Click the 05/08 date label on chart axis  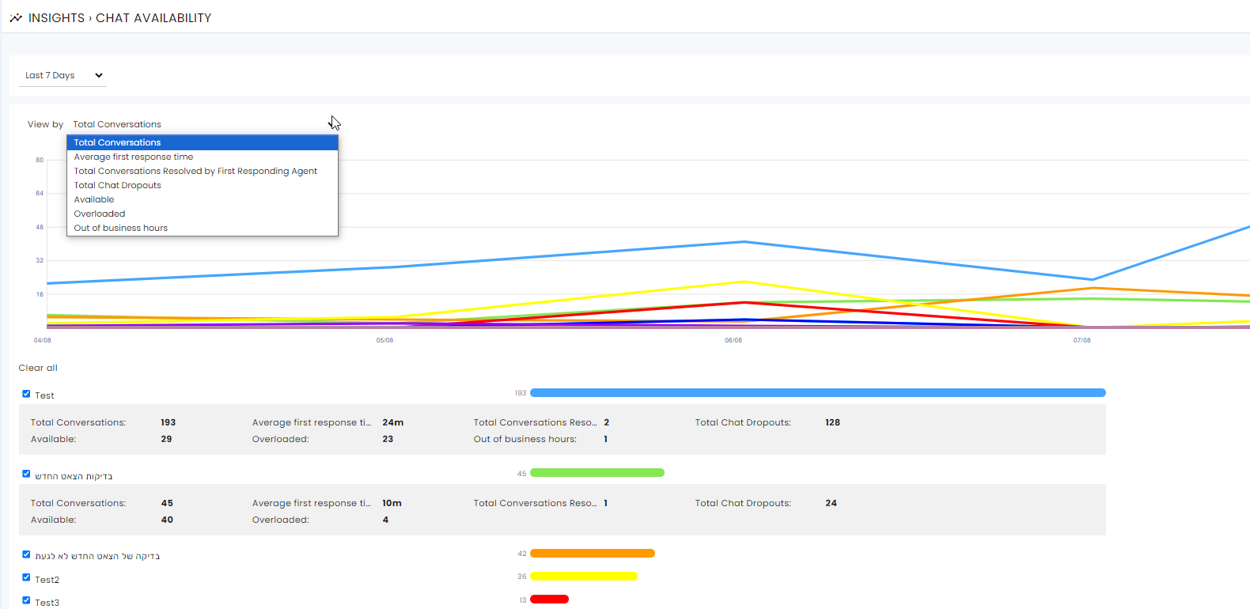click(384, 340)
